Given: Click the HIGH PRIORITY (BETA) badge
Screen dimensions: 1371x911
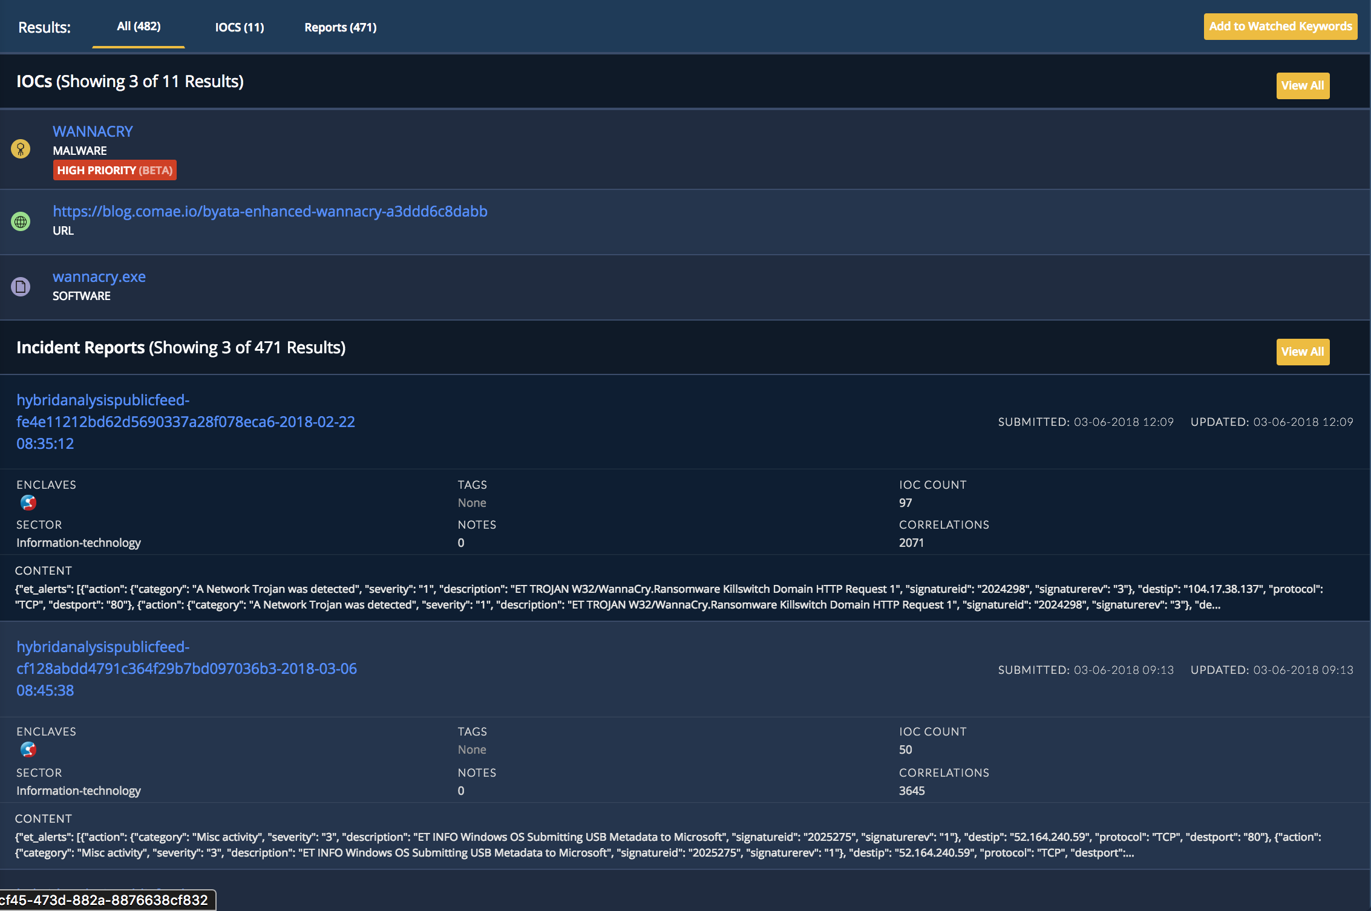Looking at the screenshot, I should click(115, 170).
